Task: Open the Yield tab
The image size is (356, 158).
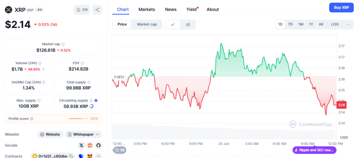Action: coord(192,9)
